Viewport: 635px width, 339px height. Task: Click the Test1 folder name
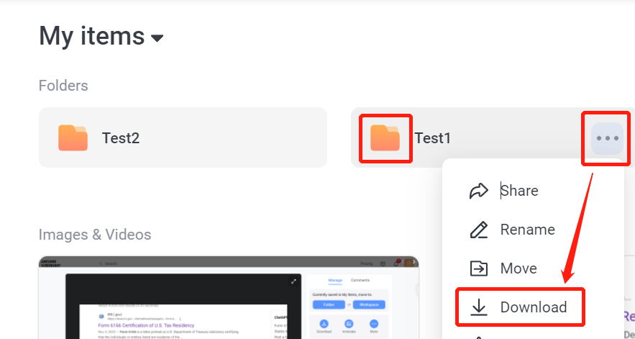click(432, 138)
